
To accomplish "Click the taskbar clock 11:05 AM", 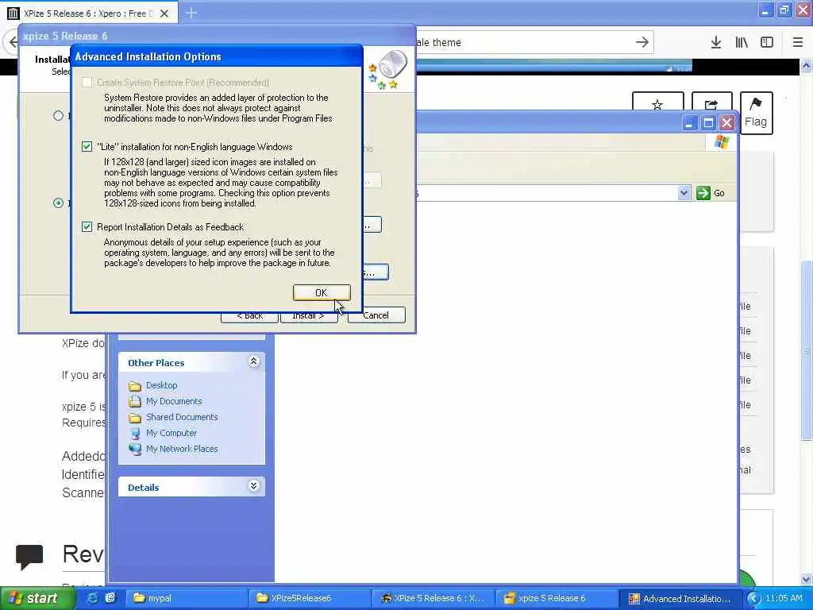I will point(784,599).
